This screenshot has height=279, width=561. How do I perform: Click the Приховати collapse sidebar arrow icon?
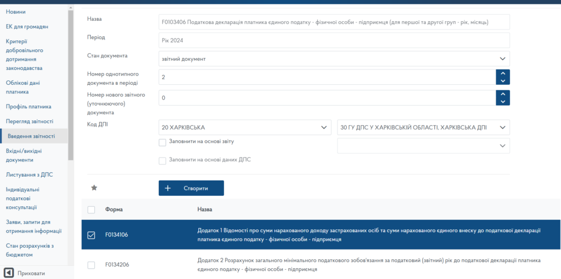[x=9, y=272]
